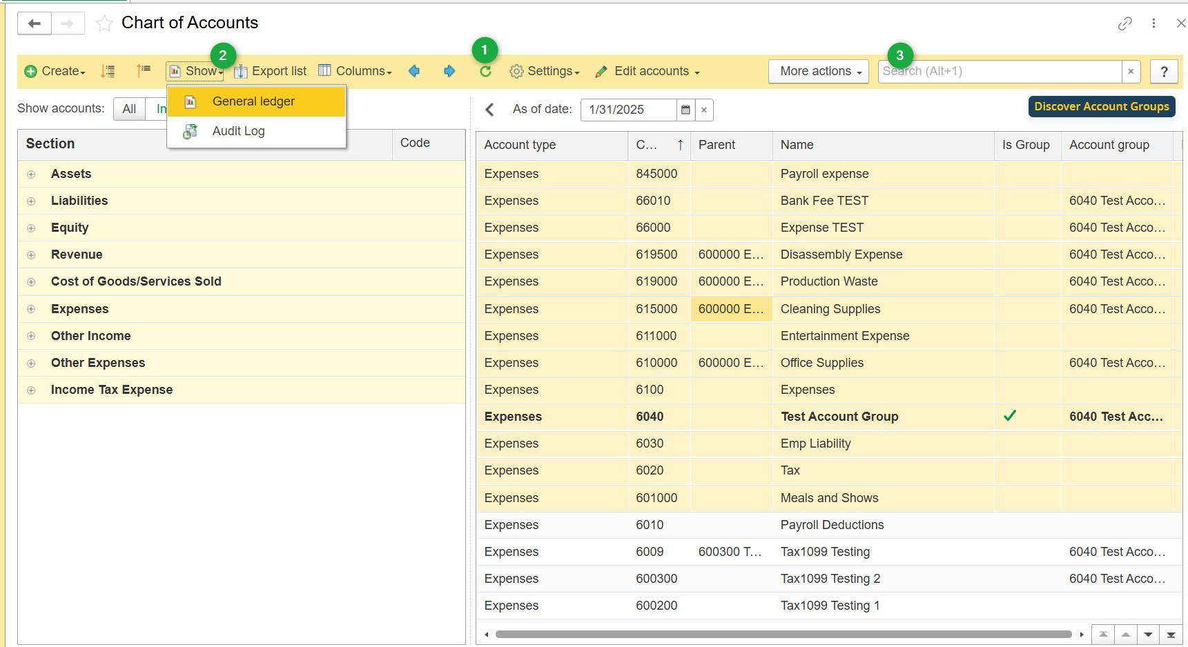The image size is (1188, 647).
Task: Expand the Equity section
Action: (x=31, y=228)
